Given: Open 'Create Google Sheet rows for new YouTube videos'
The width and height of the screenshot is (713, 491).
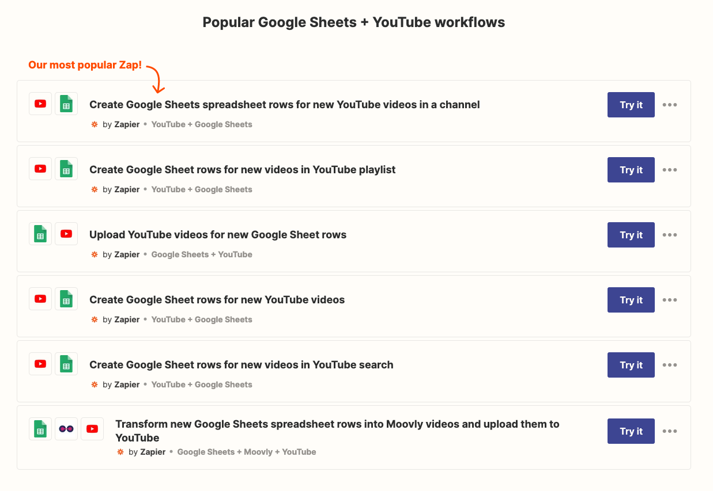Looking at the screenshot, I should click(x=217, y=300).
